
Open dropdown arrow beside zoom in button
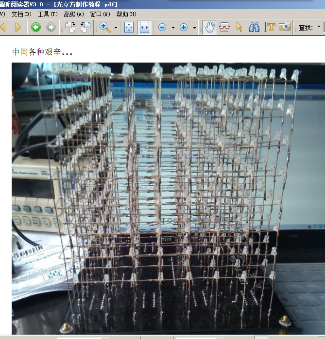(194, 28)
